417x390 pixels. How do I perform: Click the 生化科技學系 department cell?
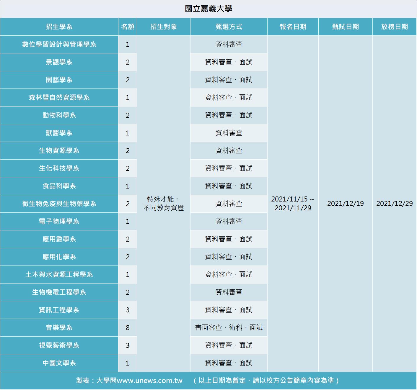59,168
